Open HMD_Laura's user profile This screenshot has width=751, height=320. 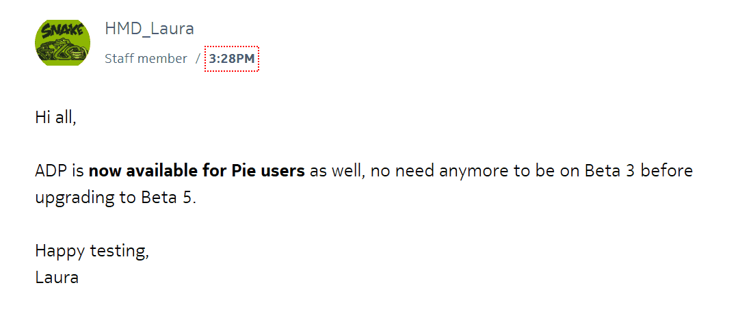pyautogui.click(x=149, y=29)
